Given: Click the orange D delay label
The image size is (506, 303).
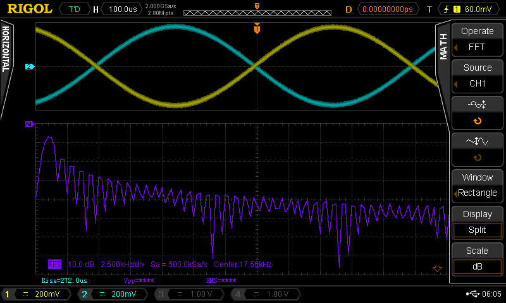Looking at the screenshot, I should click(x=349, y=9).
